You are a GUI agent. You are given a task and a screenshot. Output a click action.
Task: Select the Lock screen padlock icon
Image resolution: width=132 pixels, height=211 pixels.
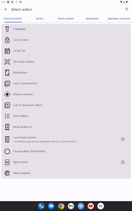(7, 40)
